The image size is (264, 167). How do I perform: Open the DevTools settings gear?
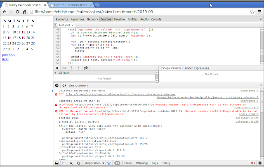coord(260,163)
